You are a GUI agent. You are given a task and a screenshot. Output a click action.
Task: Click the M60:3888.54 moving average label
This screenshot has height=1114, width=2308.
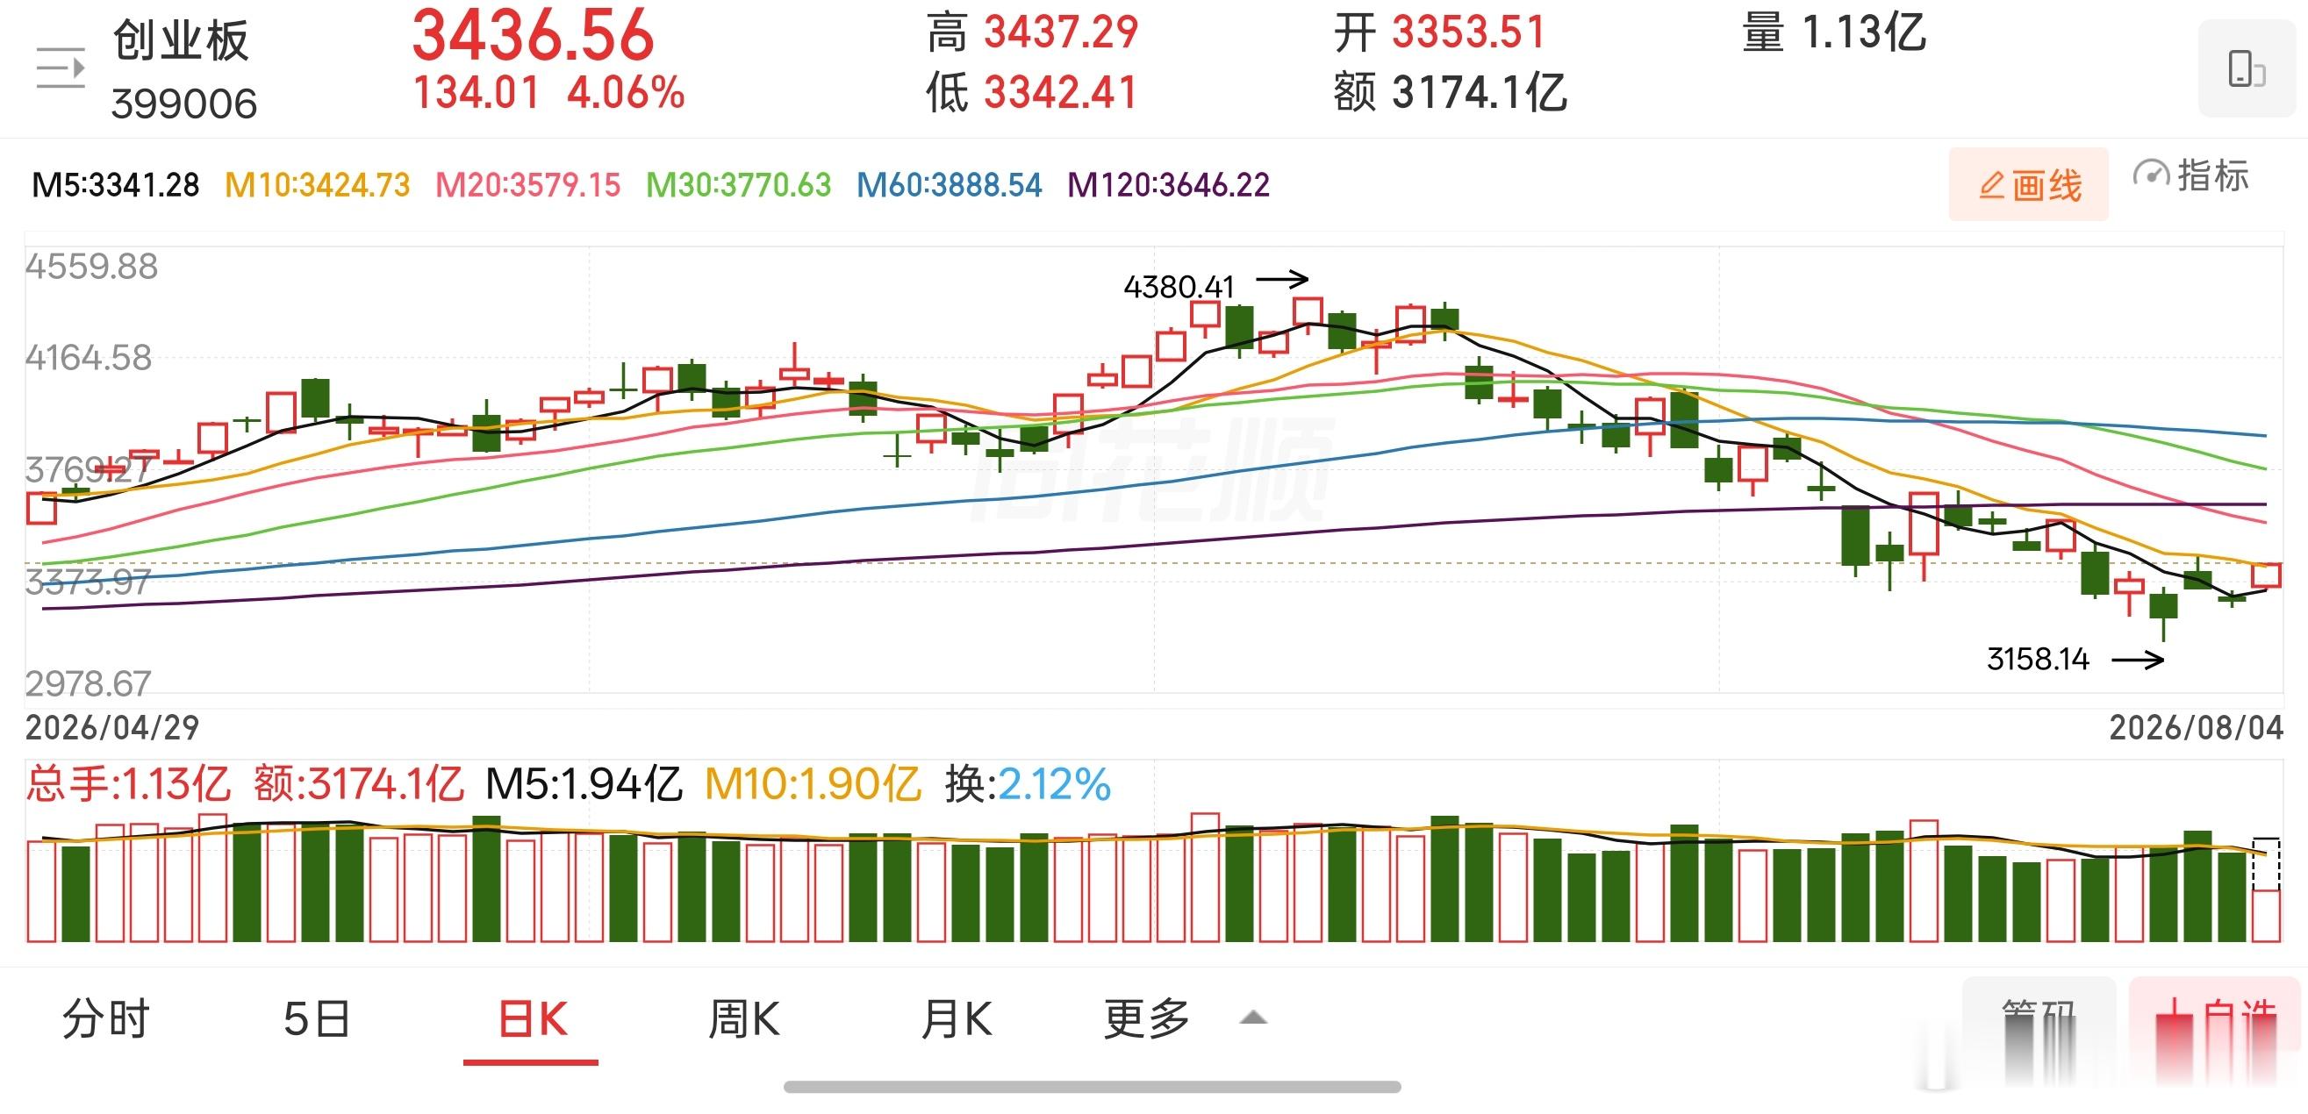(x=949, y=185)
